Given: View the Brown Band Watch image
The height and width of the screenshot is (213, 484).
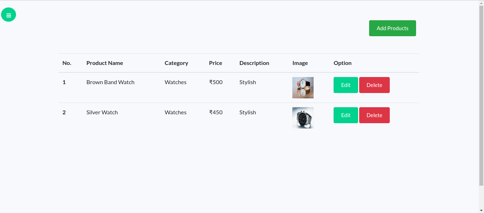Looking at the screenshot, I should [x=303, y=87].
